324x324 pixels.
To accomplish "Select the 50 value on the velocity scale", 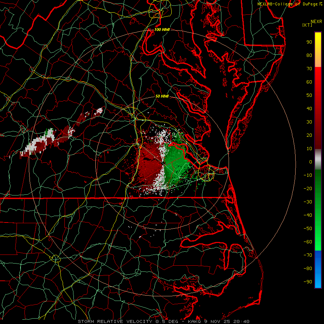I will (x=309, y=95).
